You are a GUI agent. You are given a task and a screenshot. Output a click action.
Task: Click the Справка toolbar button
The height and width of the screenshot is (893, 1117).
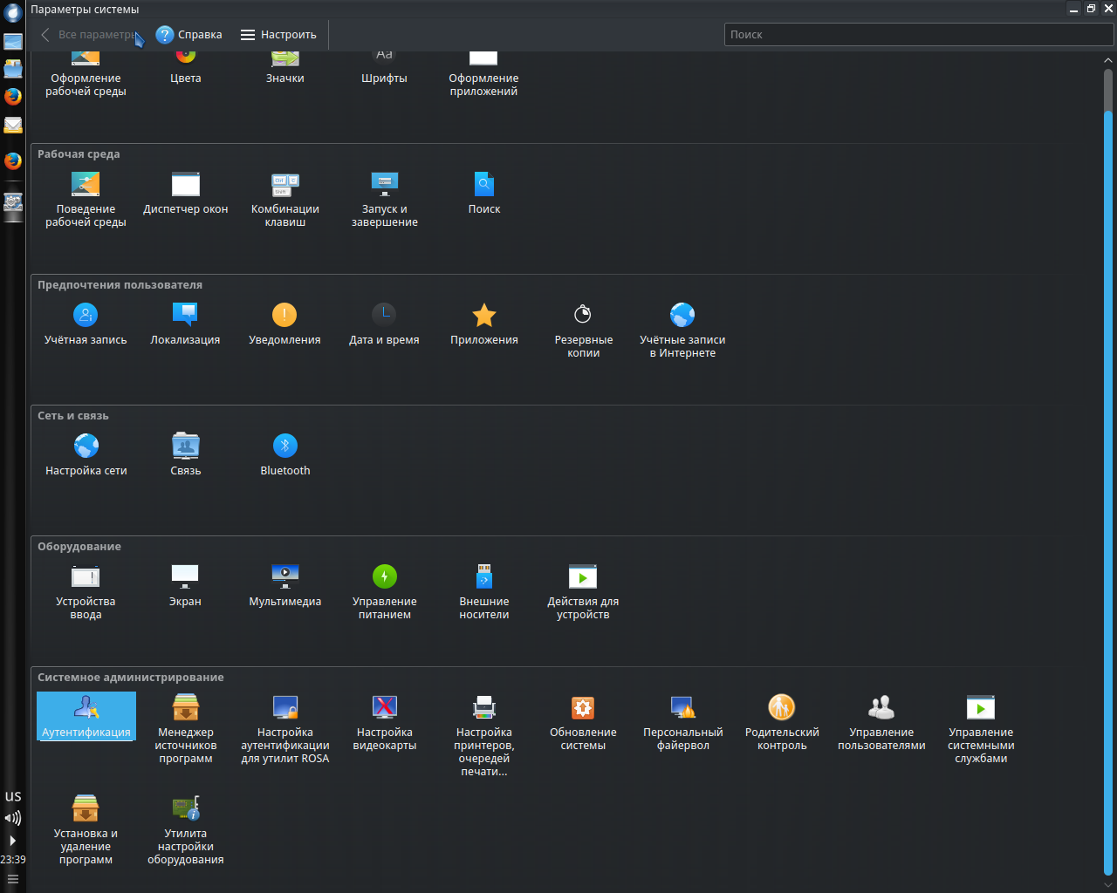pyautogui.click(x=189, y=35)
